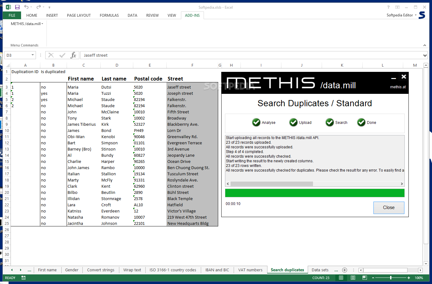Open the REVIEW ribbon tab
The height and width of the screenshot is (284, 432).
[x=152, y=15]
